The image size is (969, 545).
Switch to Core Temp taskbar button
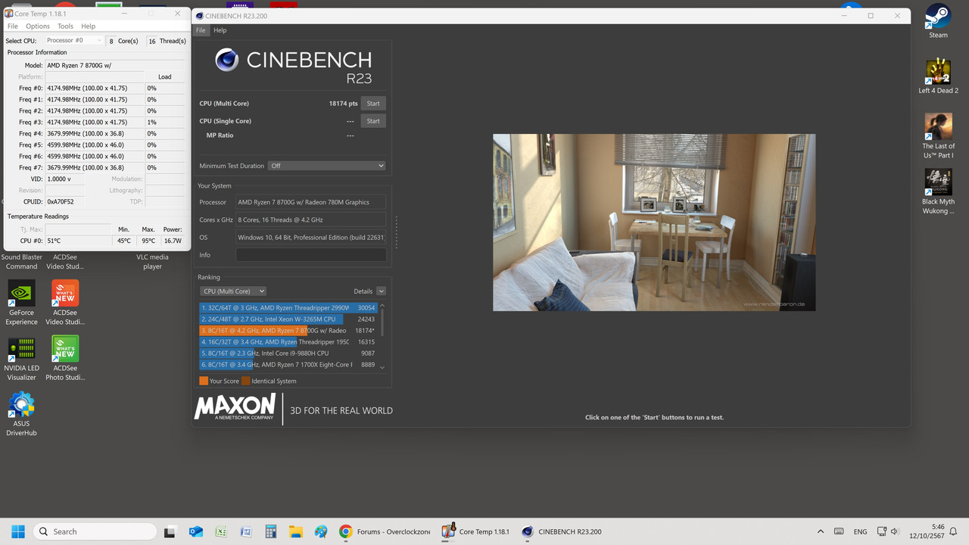click(475, 531)
